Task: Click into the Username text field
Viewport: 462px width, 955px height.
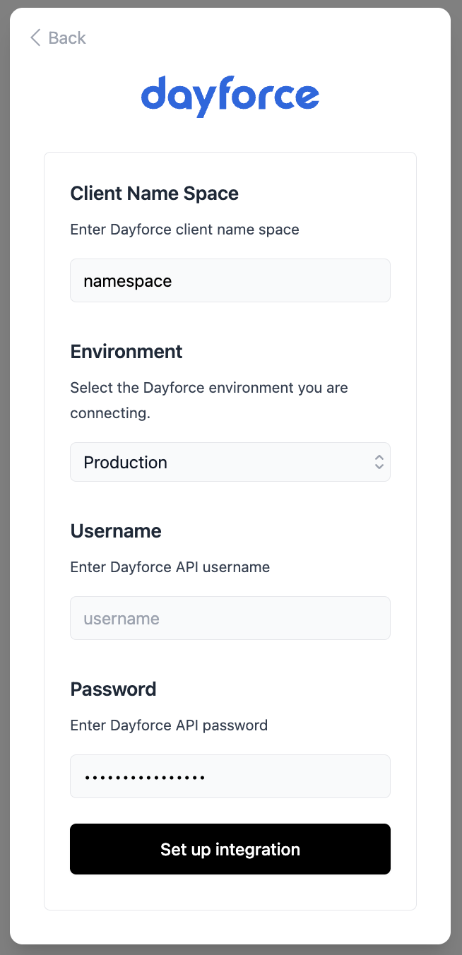Action: pos(230,618)
